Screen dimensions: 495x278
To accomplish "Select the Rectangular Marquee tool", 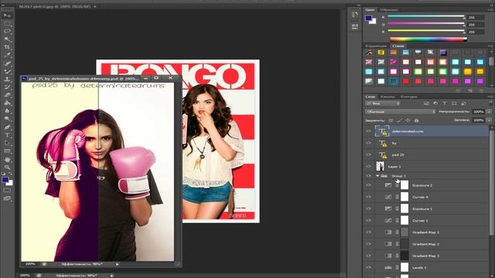I will [x=7, y=24].
